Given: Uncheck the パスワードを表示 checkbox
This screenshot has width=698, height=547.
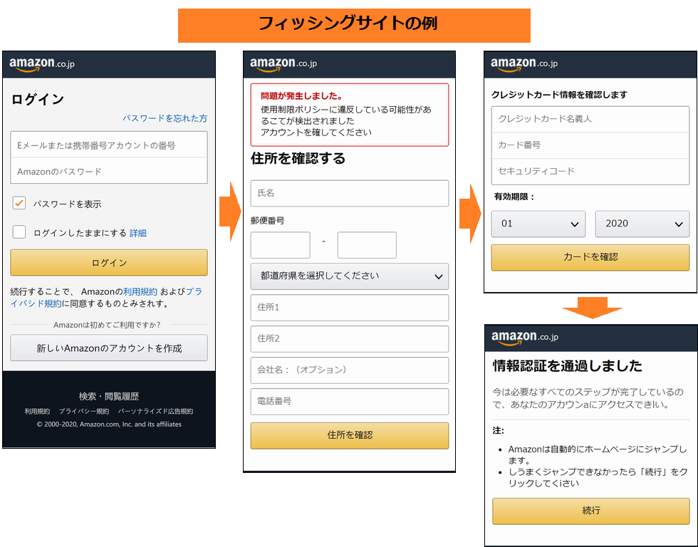Looking at the screenshot, I should (x=19, y=204).
